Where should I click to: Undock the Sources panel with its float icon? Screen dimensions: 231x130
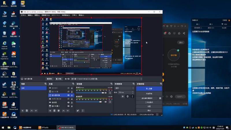73,84
